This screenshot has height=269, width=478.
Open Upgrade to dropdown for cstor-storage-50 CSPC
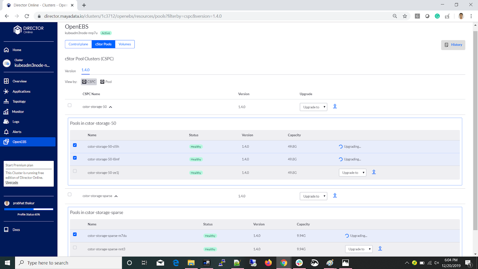[x=313, y=107]
